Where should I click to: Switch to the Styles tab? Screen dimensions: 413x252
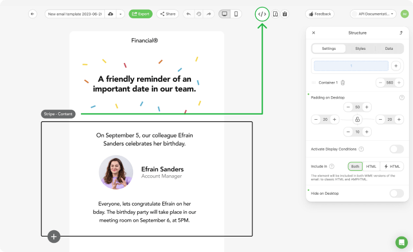(x=360, y=49)
